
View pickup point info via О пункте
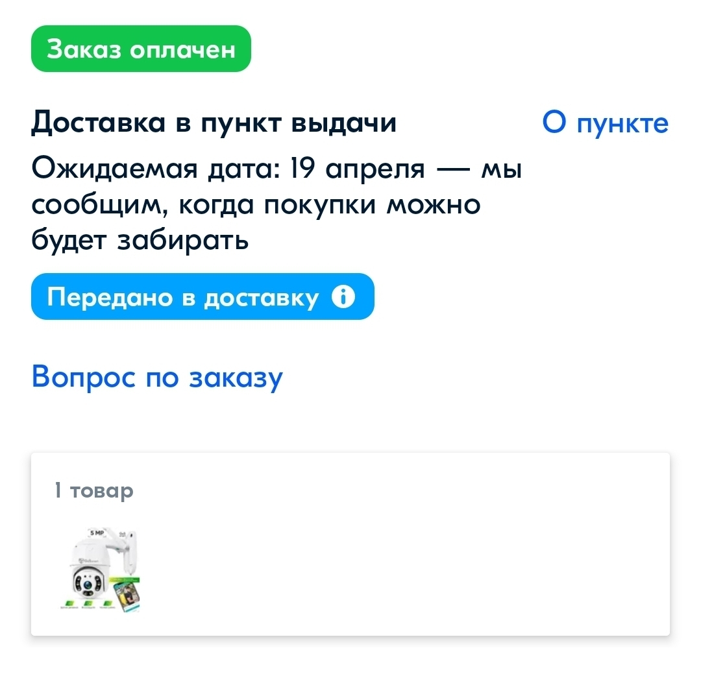point(606,123)
